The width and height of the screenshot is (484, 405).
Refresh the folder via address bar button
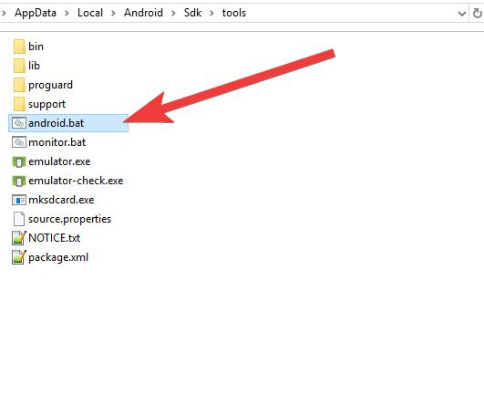click(x=478, y=14)
